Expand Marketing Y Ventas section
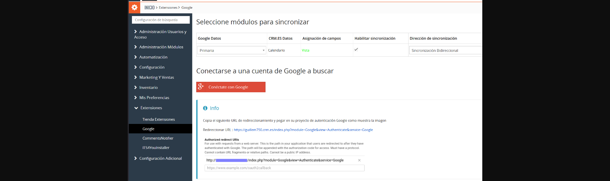Screen dimensions: 610x181 click(x=154, y=77)
